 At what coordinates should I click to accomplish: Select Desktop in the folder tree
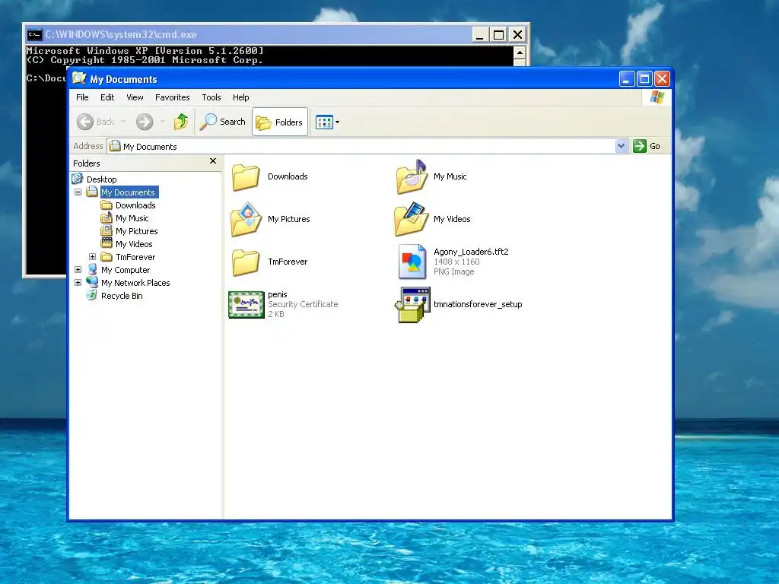click(x=102, y=179)
